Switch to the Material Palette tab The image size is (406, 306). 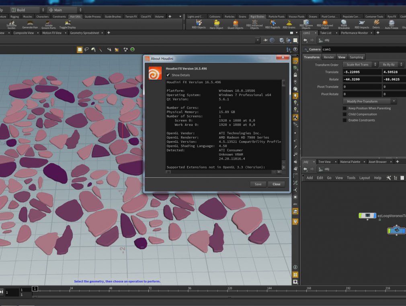[350, 162]
